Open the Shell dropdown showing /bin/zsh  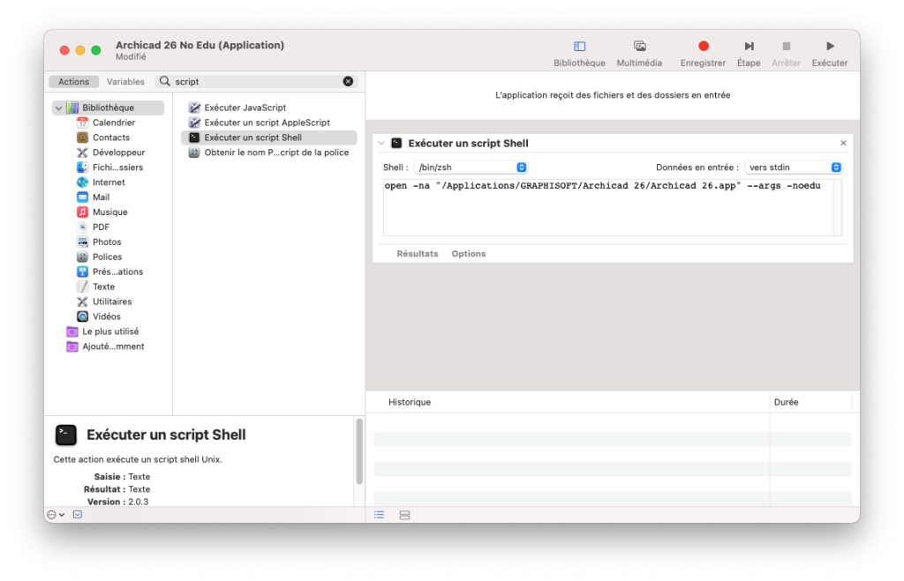471,166
